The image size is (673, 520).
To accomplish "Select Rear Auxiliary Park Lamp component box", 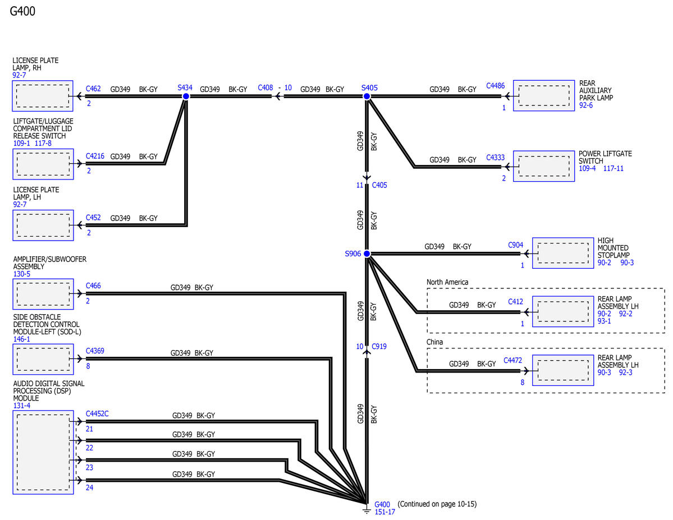I will coord(544,95).
